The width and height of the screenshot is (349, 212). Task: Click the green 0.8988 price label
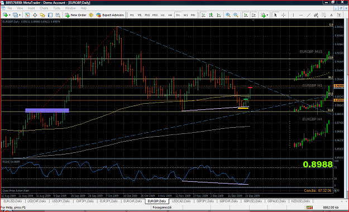click(317, 165)
